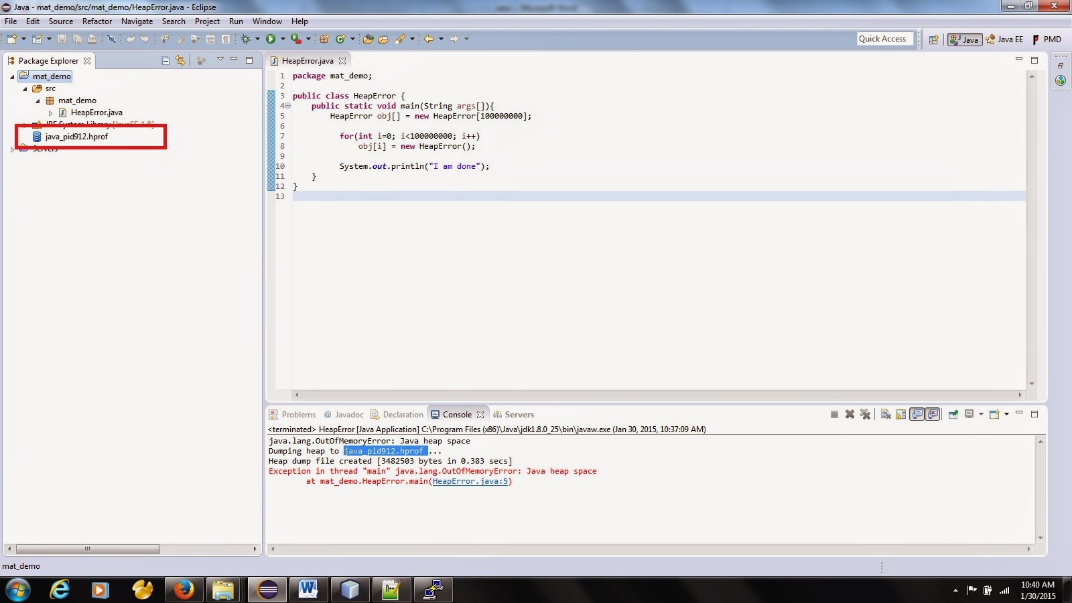Toggle show console on standard error
The width and height of the screenshot is (1072, 603).
coord(933,414)
